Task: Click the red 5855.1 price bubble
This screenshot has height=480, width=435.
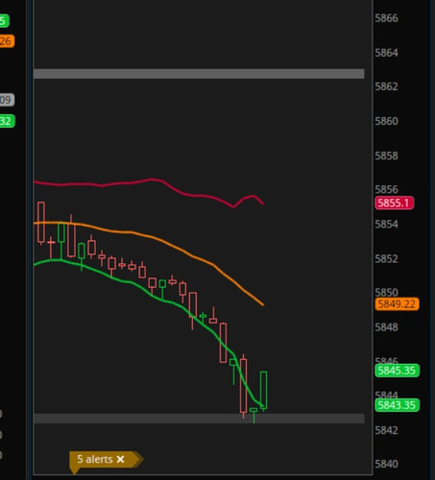Action: (395, 203)
